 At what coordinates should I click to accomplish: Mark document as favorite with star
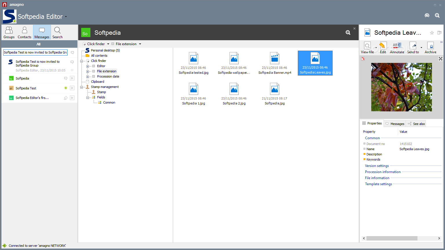pyautogui.click(x=432, y=33)
